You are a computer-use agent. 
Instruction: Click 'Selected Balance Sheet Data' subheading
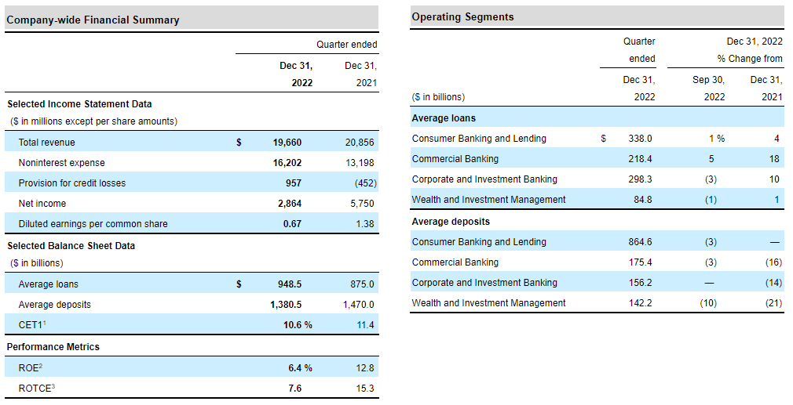click(x=71, y=246)
